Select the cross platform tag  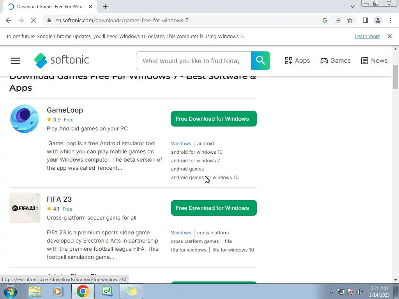(213, 233)
